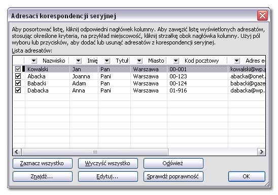
Task: Click the horizontal scrollbar thumb
Action: 95,152
